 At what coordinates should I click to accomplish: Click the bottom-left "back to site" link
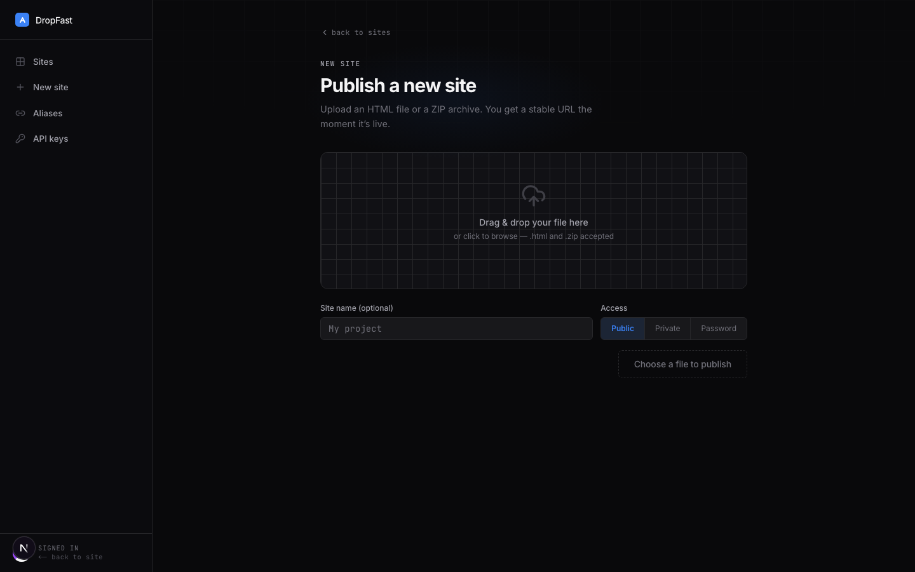[x=71, y=557]
